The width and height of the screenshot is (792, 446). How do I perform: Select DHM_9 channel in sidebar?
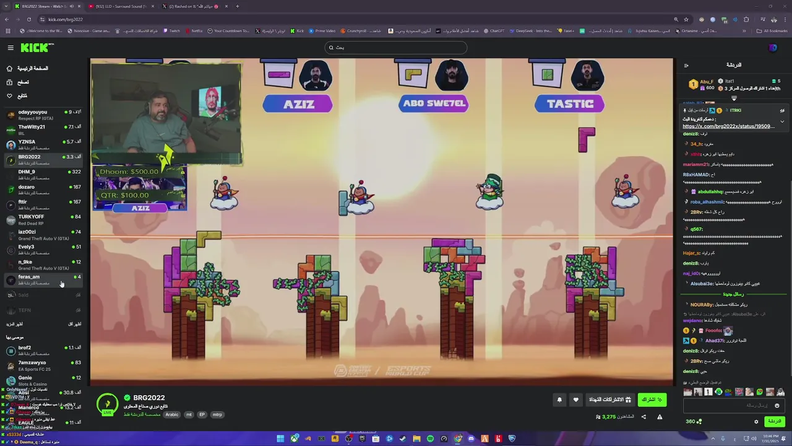point(43,174)
